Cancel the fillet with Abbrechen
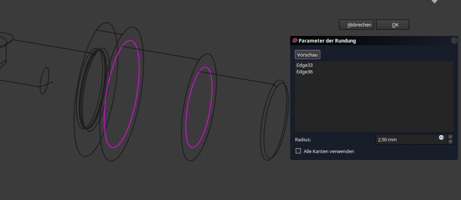The image size is (461, 200). tap(357, 25)
